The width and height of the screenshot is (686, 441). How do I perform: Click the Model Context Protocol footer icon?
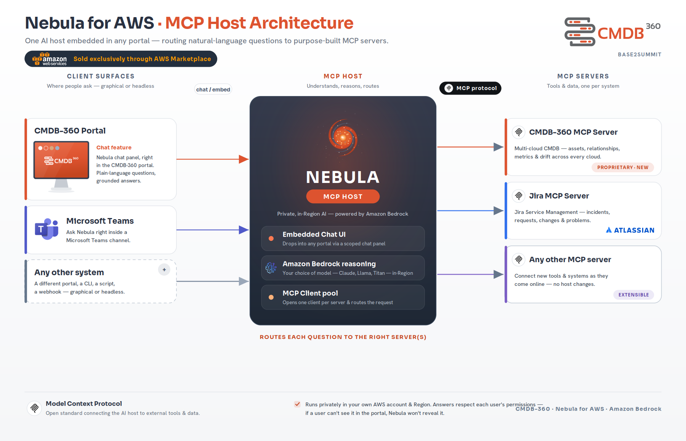click(34, 408)
